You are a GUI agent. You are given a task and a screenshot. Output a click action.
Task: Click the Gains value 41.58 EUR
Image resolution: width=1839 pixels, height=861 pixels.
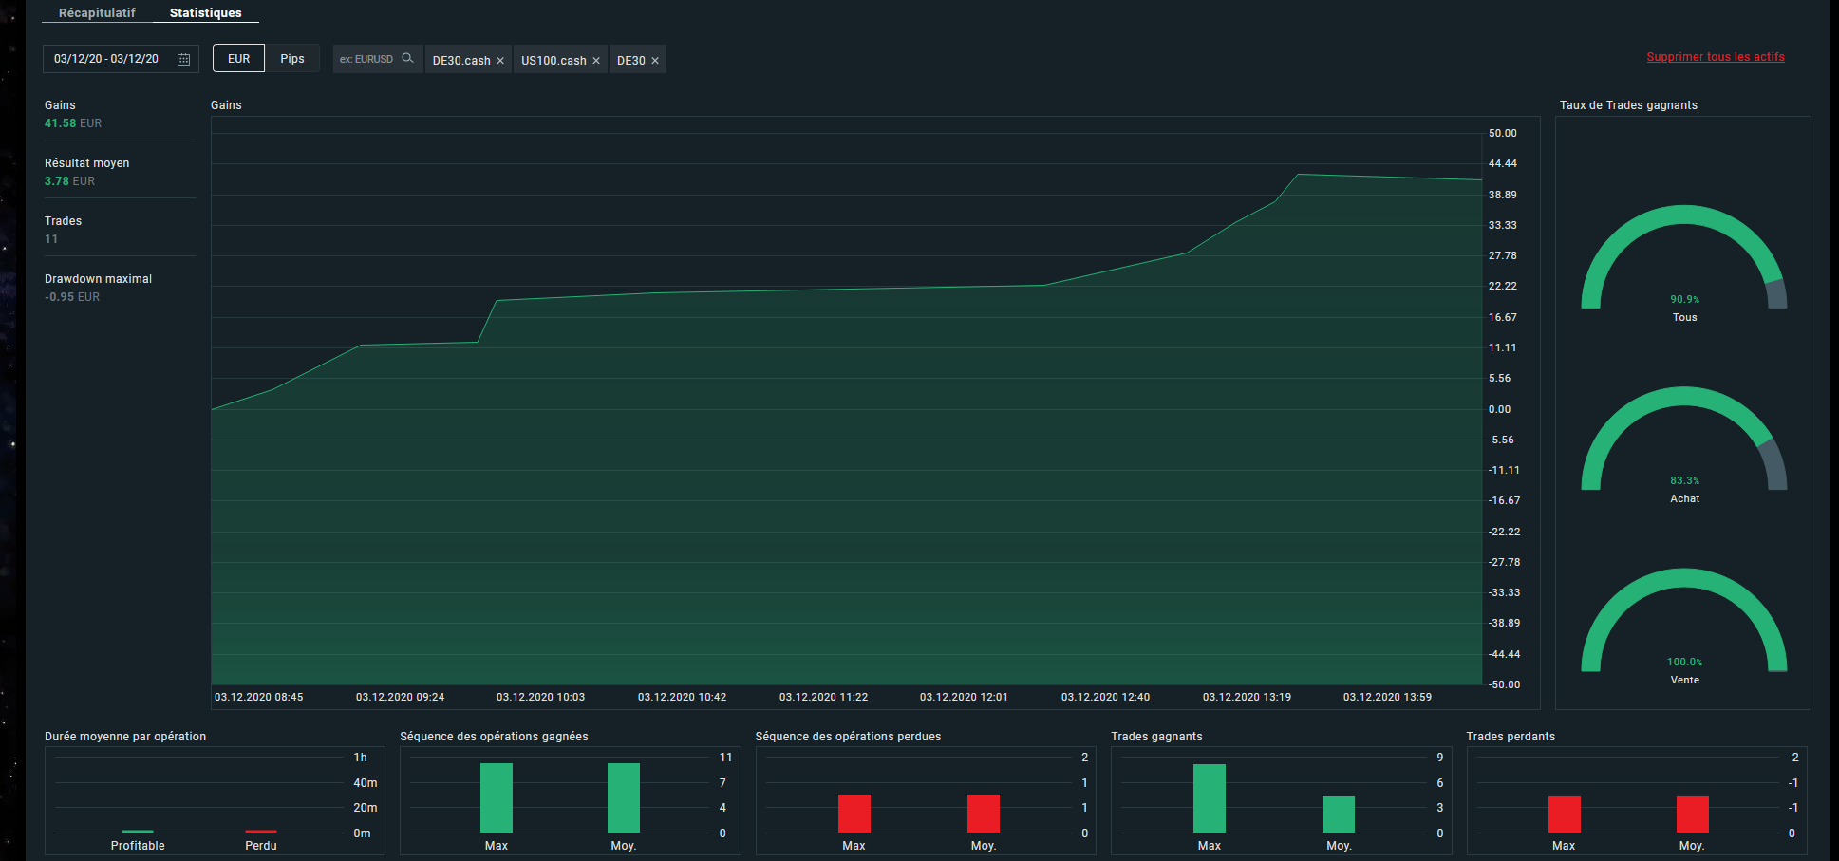click(x=72, y=123)
